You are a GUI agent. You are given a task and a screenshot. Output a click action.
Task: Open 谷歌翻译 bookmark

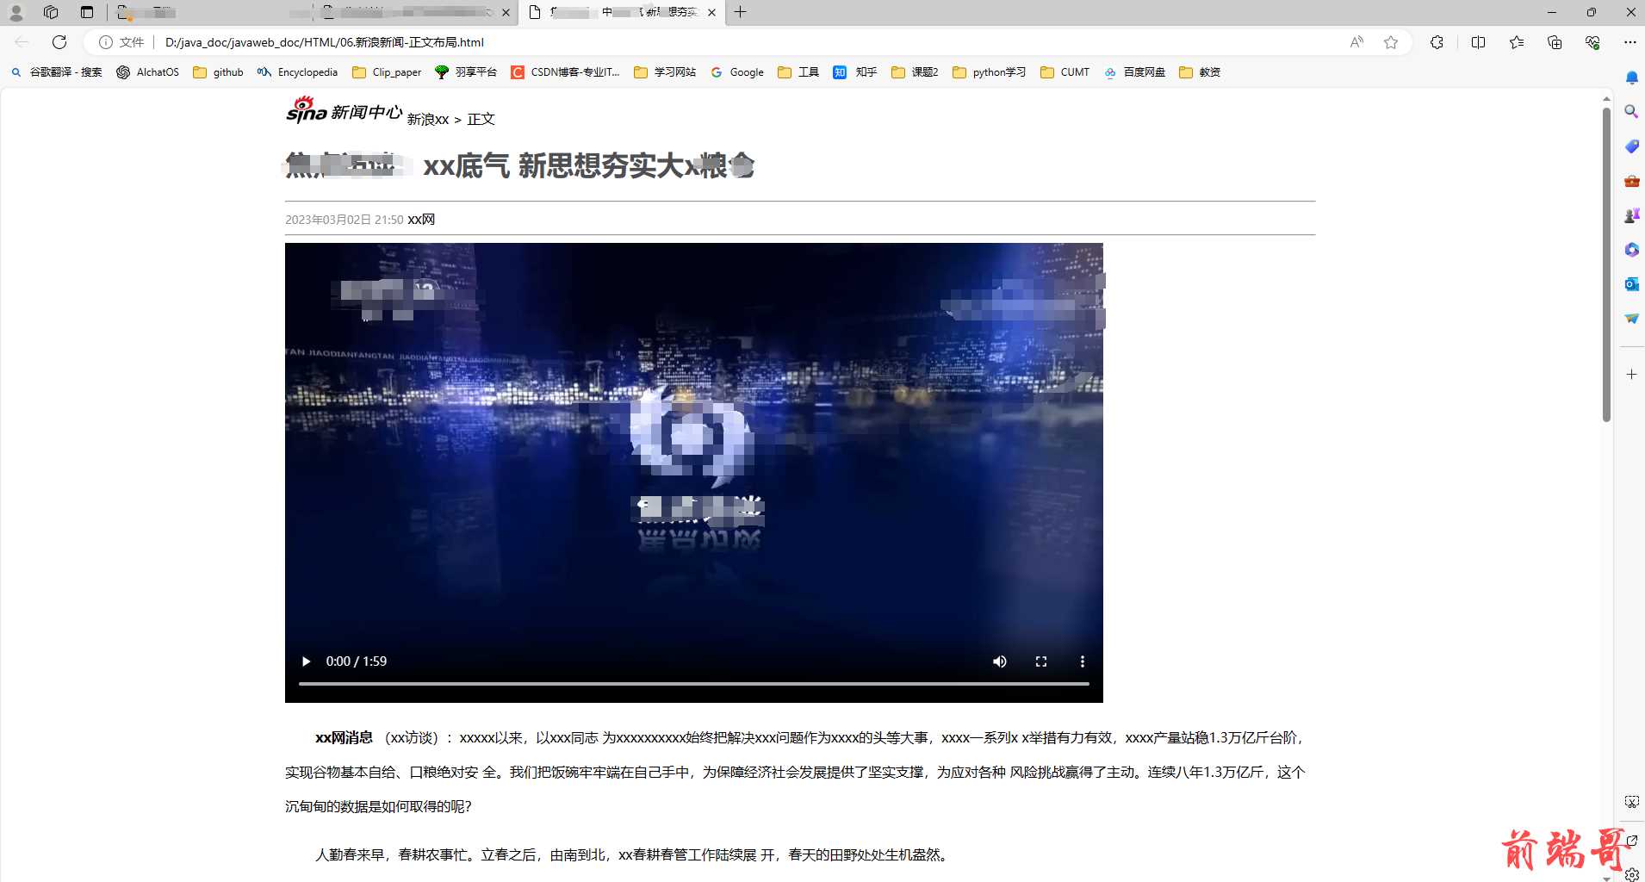(57, 72)
